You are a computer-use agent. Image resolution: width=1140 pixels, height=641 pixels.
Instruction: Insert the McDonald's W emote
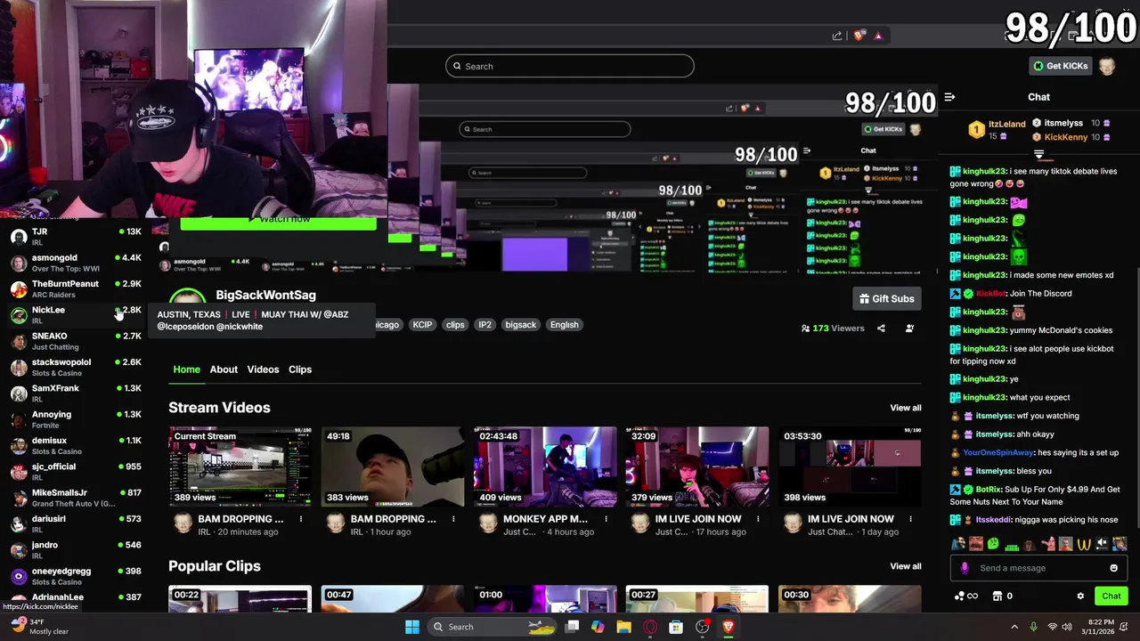[x=1084, y=544]
